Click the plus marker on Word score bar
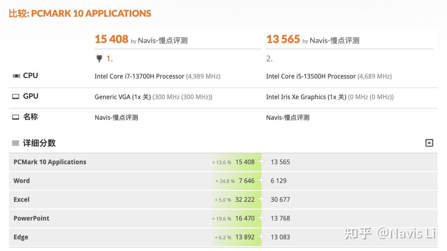Viewport: 447px width, 251px height. 261,180
